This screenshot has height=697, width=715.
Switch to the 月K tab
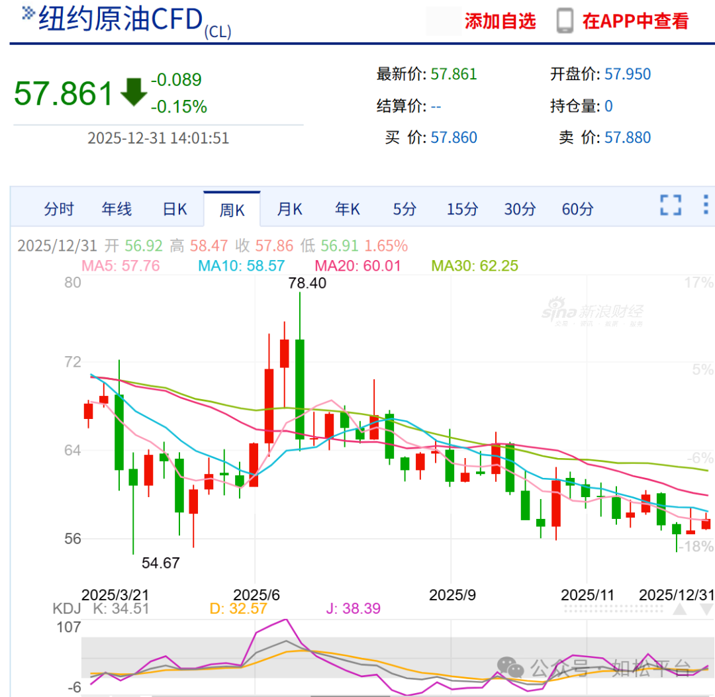click(x=289, y=209)
